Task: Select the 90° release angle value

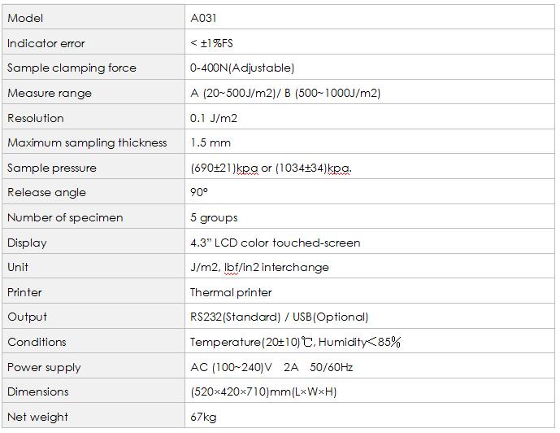Action: (x=199, y=193)
